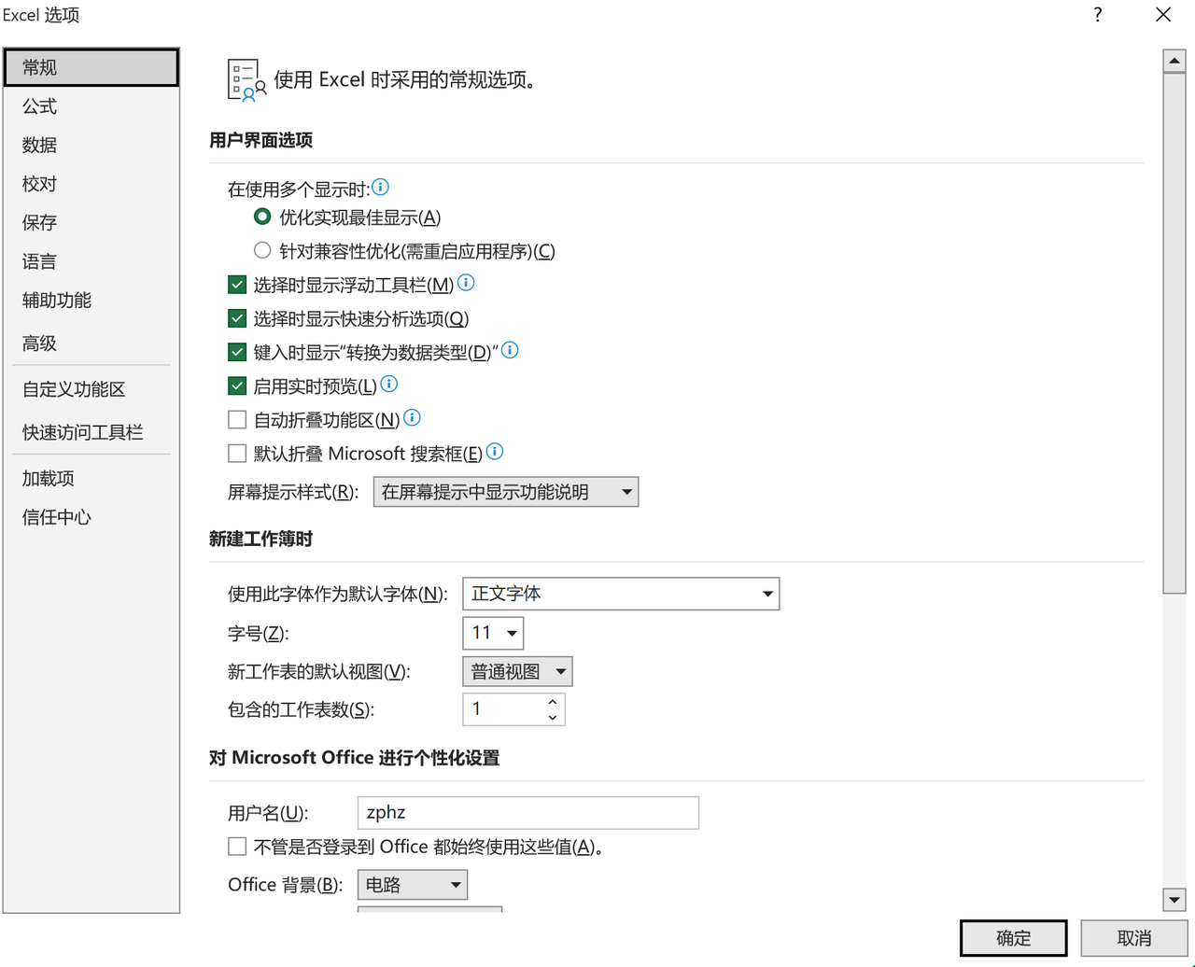Click scrollbar down arrow at bottom

click(1174, 900)
